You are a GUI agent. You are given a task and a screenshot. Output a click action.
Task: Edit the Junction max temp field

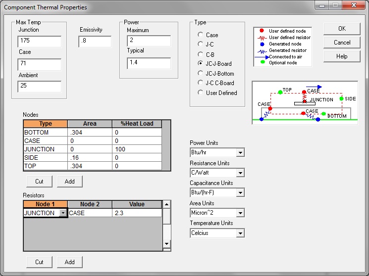click(39, 42)
